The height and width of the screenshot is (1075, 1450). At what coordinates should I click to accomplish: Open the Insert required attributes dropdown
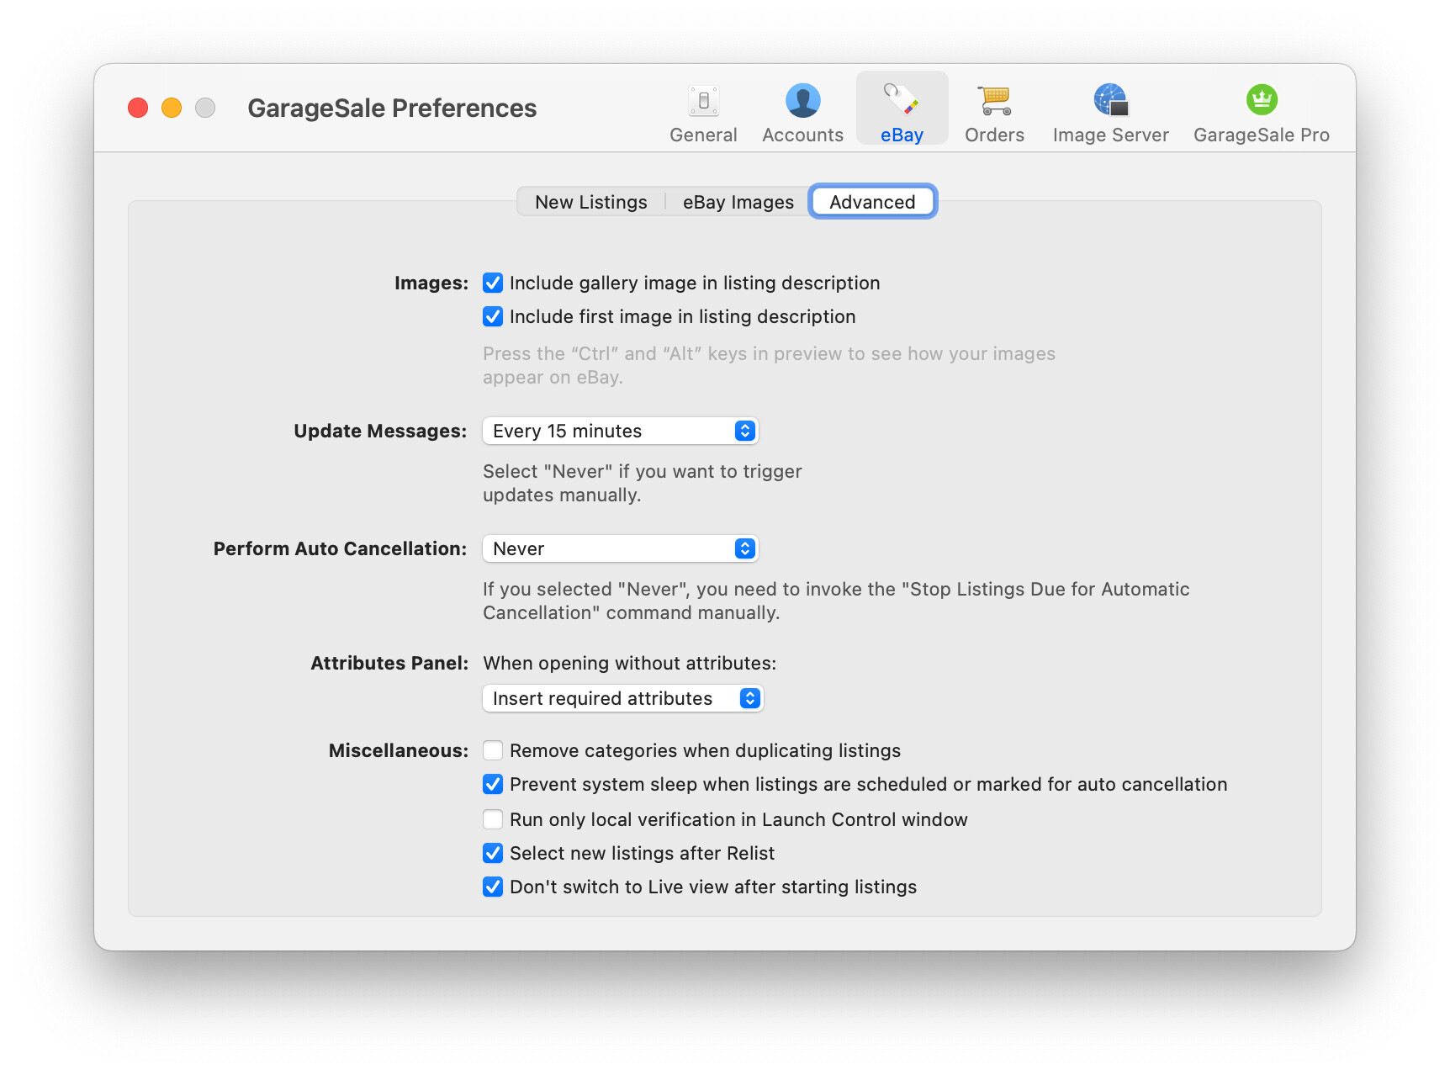tap(623, 698)
